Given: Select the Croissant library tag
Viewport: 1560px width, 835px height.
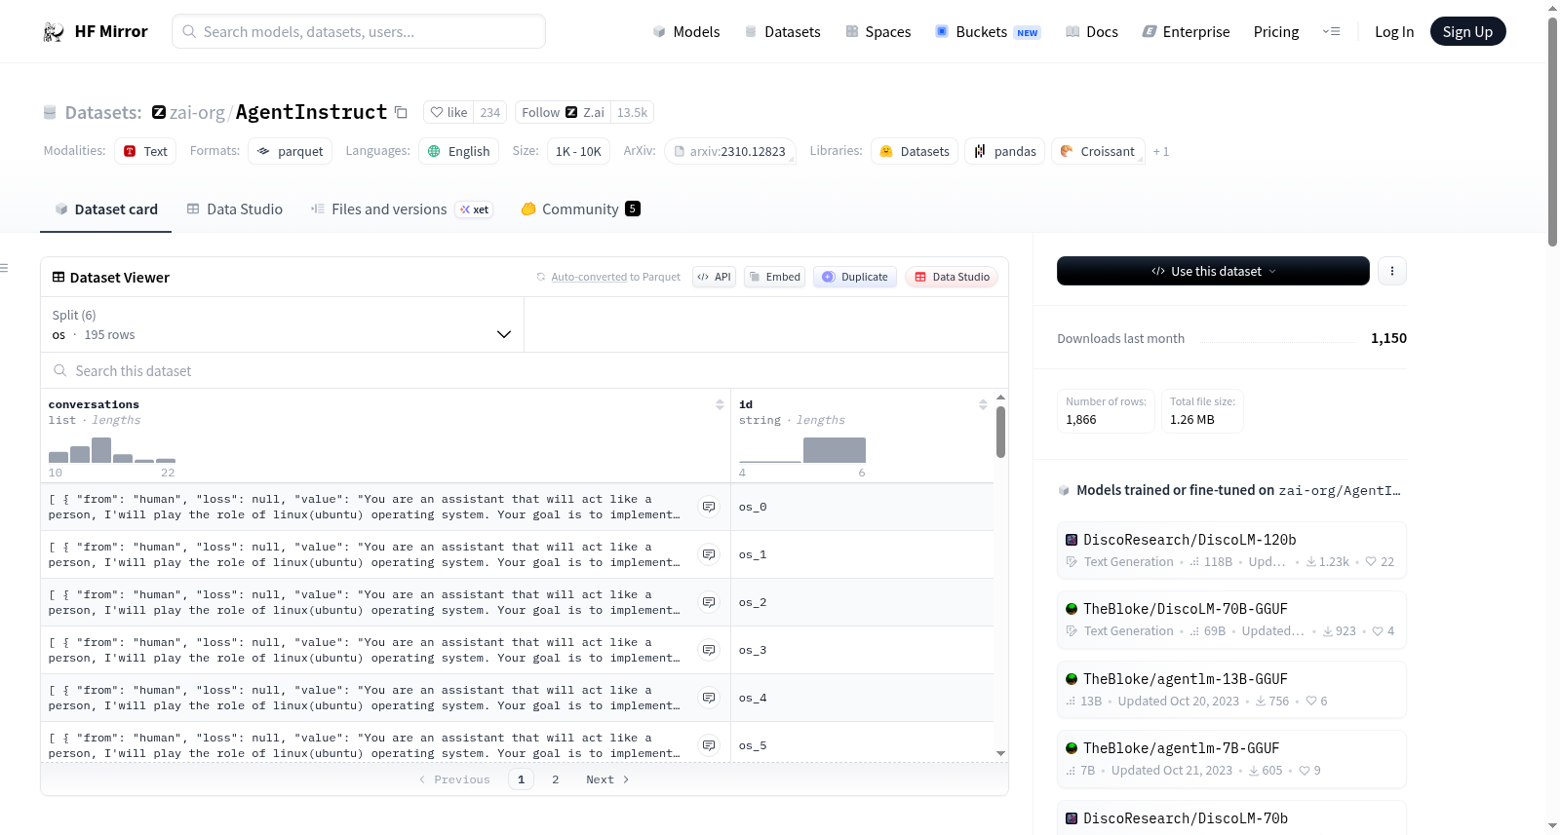Looking at the screenshot, I should 1098,151.
